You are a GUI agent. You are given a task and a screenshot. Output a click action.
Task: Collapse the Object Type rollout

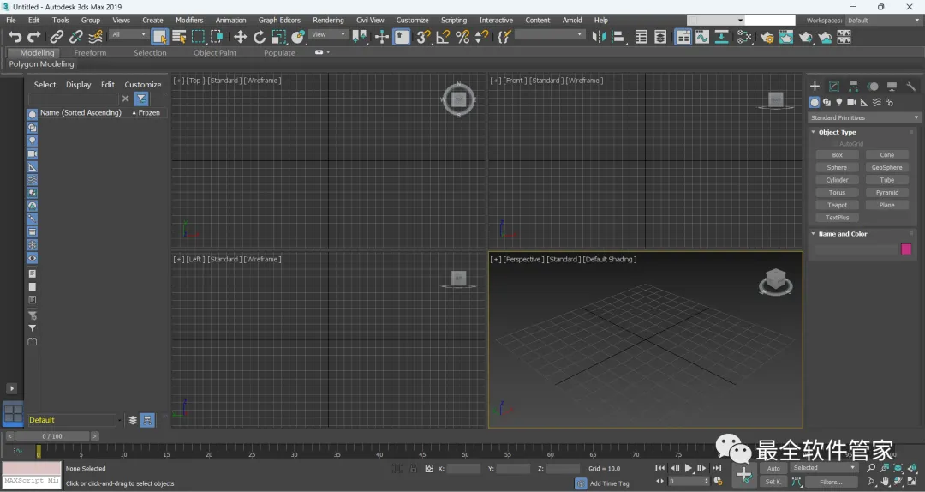[837, 132]
